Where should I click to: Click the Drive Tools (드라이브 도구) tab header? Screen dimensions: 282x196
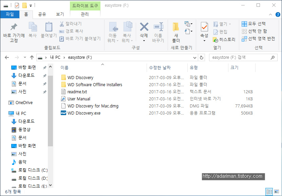[x=85, y=6]
